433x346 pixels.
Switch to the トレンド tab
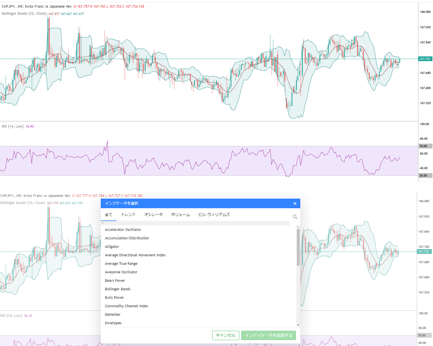click(128, 214)
